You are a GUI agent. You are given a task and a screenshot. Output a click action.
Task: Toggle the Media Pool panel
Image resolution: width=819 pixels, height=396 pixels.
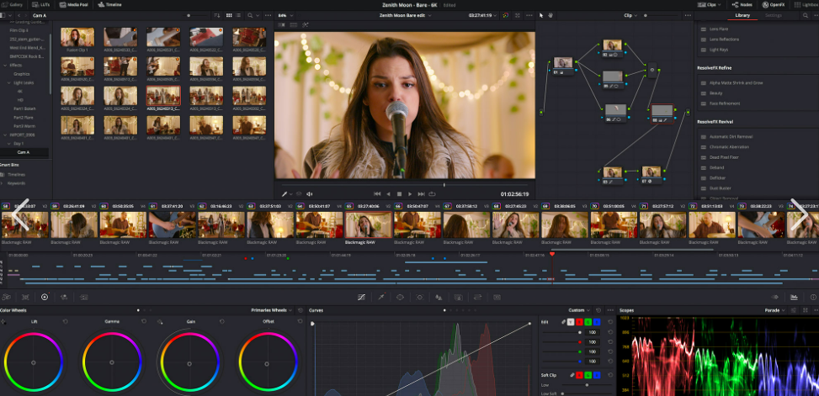[73, 4]
